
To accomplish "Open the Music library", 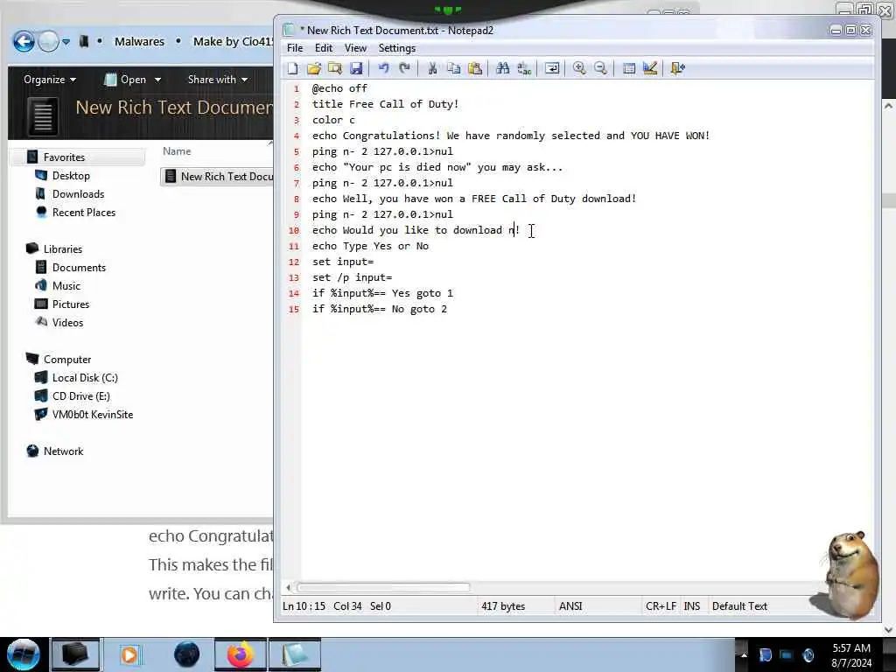I will (66, 286).
